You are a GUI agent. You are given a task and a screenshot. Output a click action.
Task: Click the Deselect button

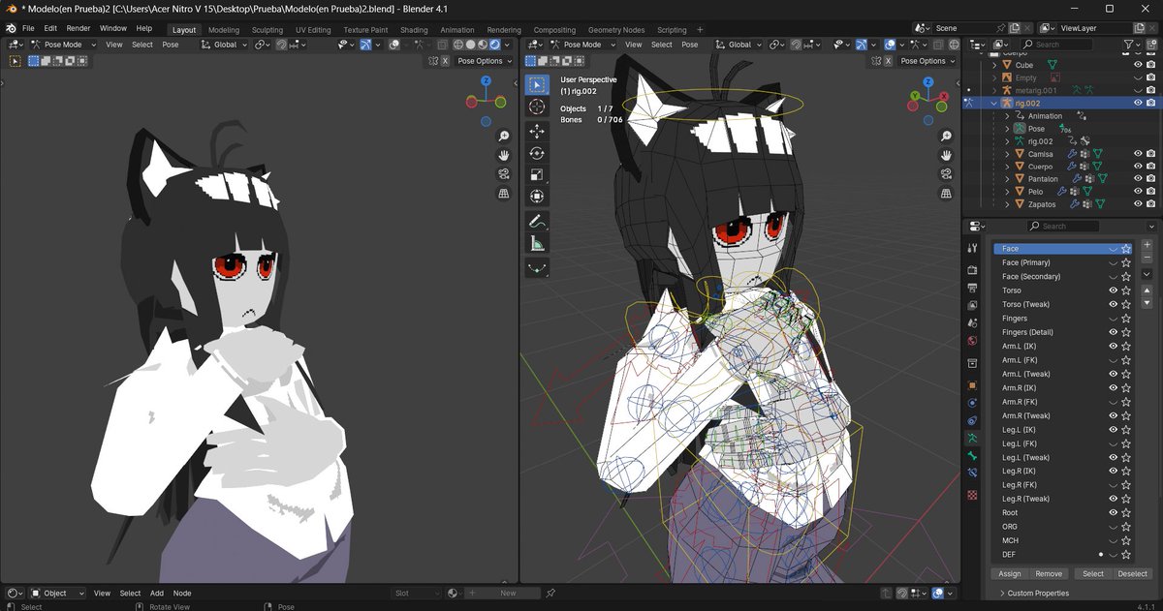click(1132, 573)
